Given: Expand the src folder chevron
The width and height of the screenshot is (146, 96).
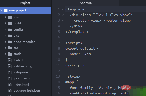Looking at the screenshot, I should [6, 48].
